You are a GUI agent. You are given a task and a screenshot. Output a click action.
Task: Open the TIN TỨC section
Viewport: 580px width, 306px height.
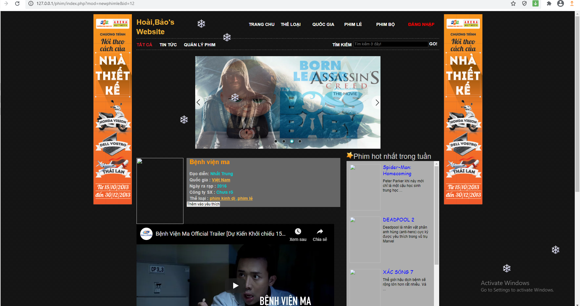(168, 45)
